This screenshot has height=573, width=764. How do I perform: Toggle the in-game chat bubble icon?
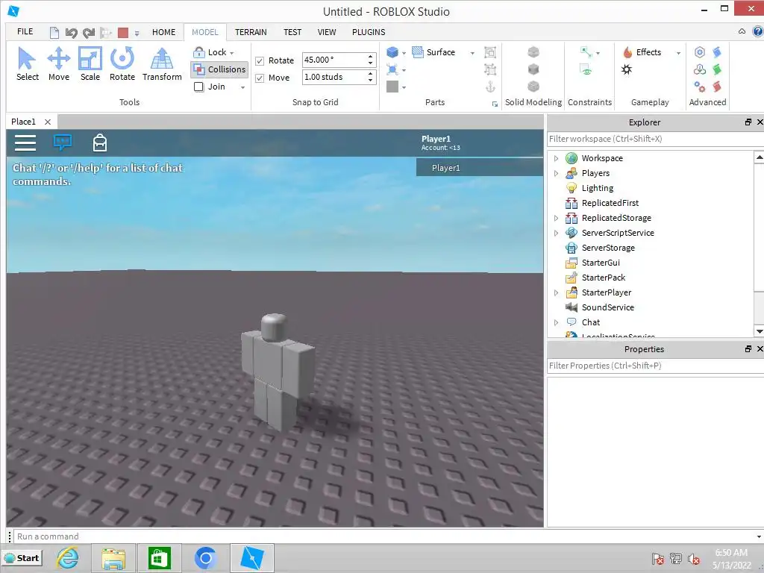pyautogui.click(x=63, y=143)
